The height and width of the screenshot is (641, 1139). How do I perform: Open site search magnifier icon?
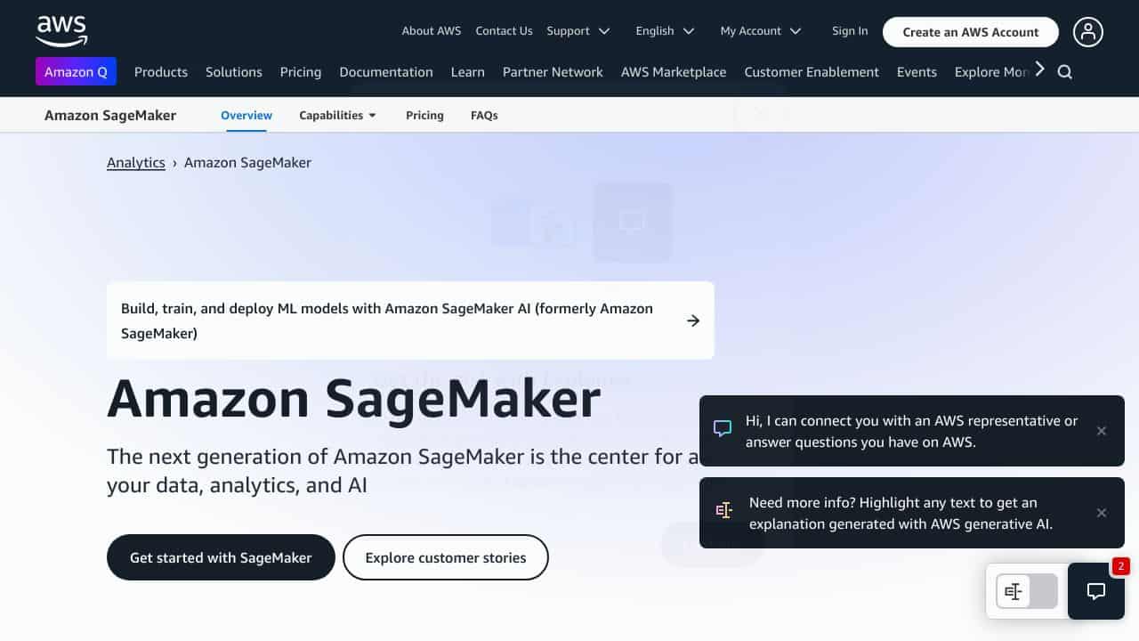point(1064,72)
